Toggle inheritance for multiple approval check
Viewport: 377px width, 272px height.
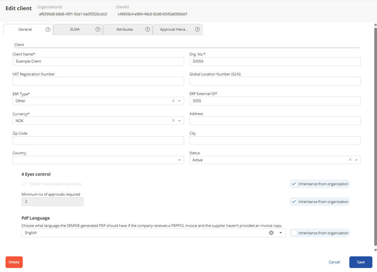coord(294,184)
